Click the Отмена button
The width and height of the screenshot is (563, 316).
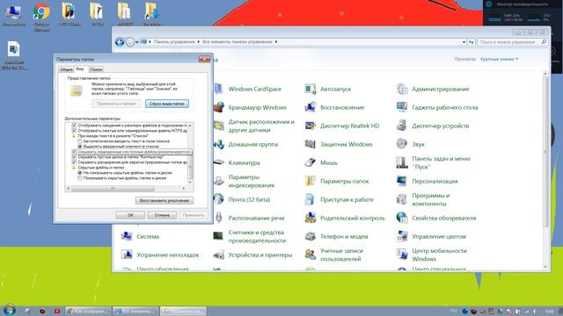[x=162, y=215]
